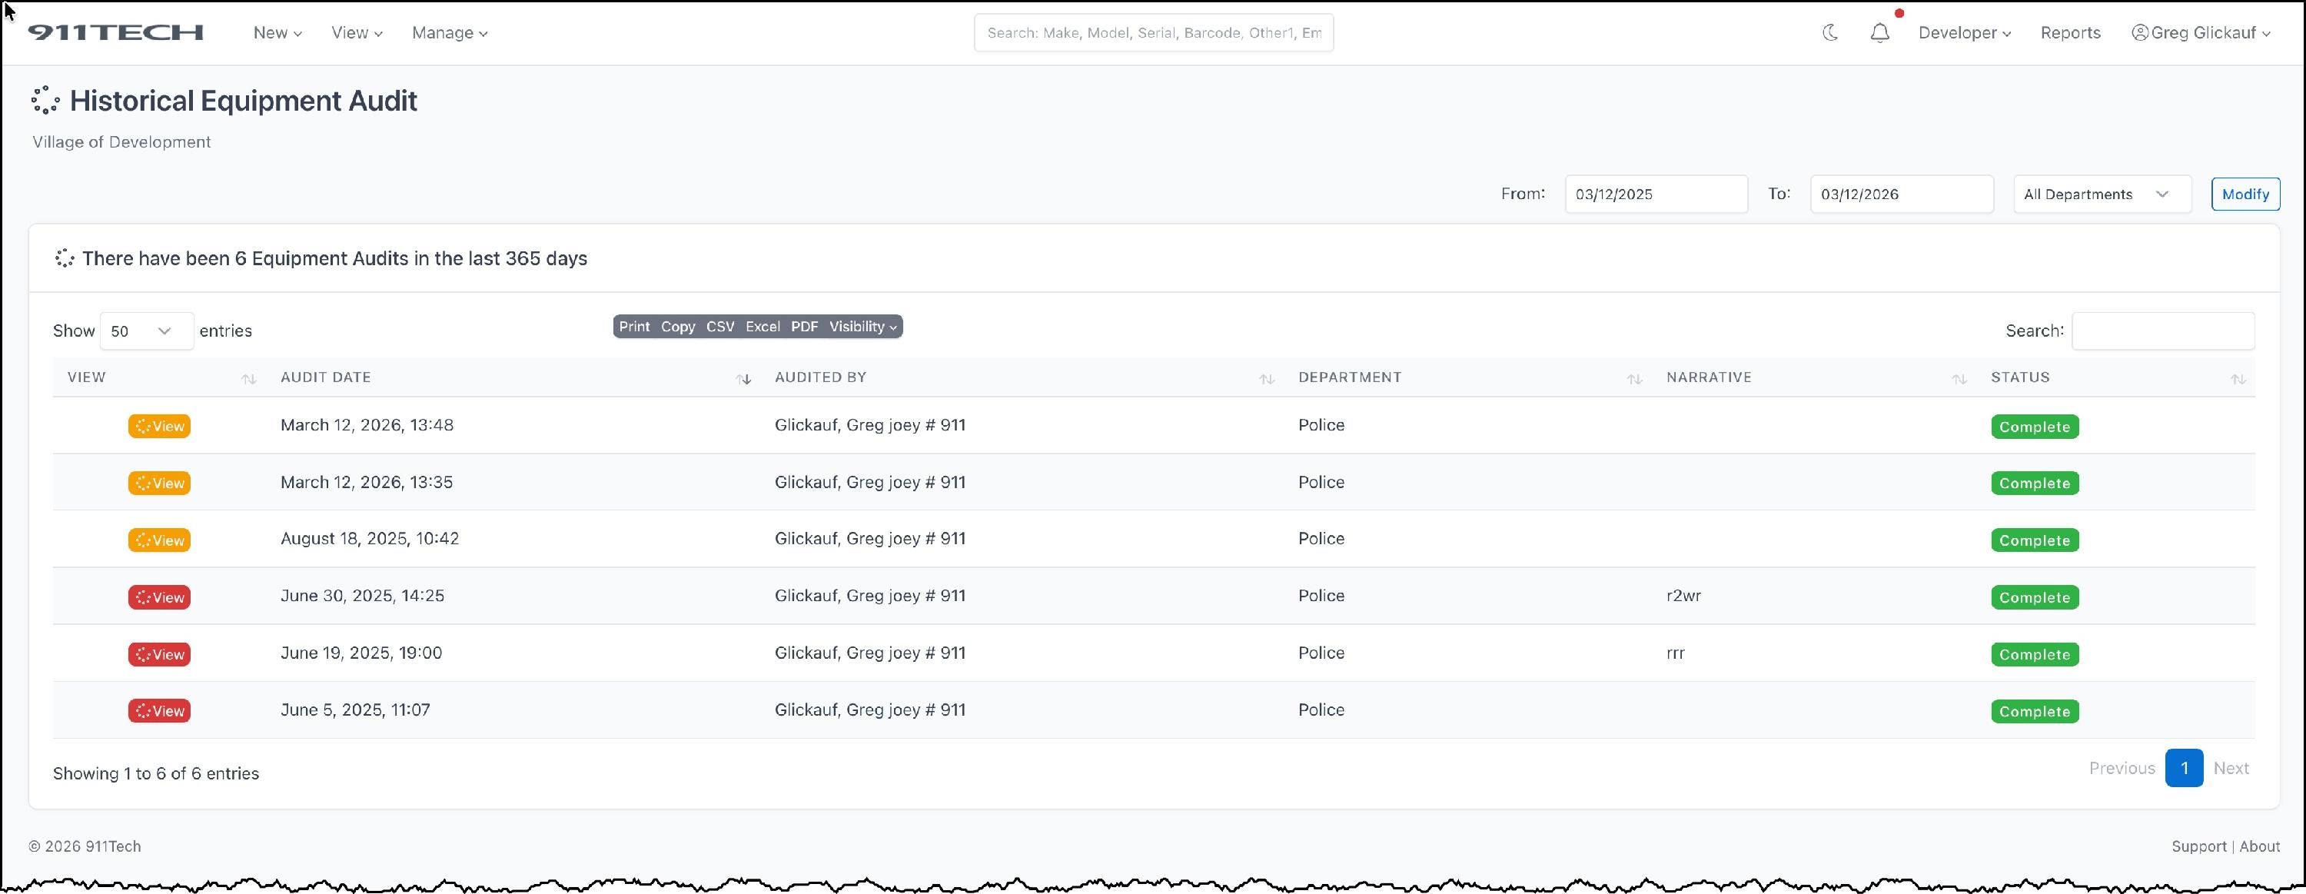This screenshot has width=2306, height=894.
Task: Sort by Status column arrows
Action: (2237, 378)
